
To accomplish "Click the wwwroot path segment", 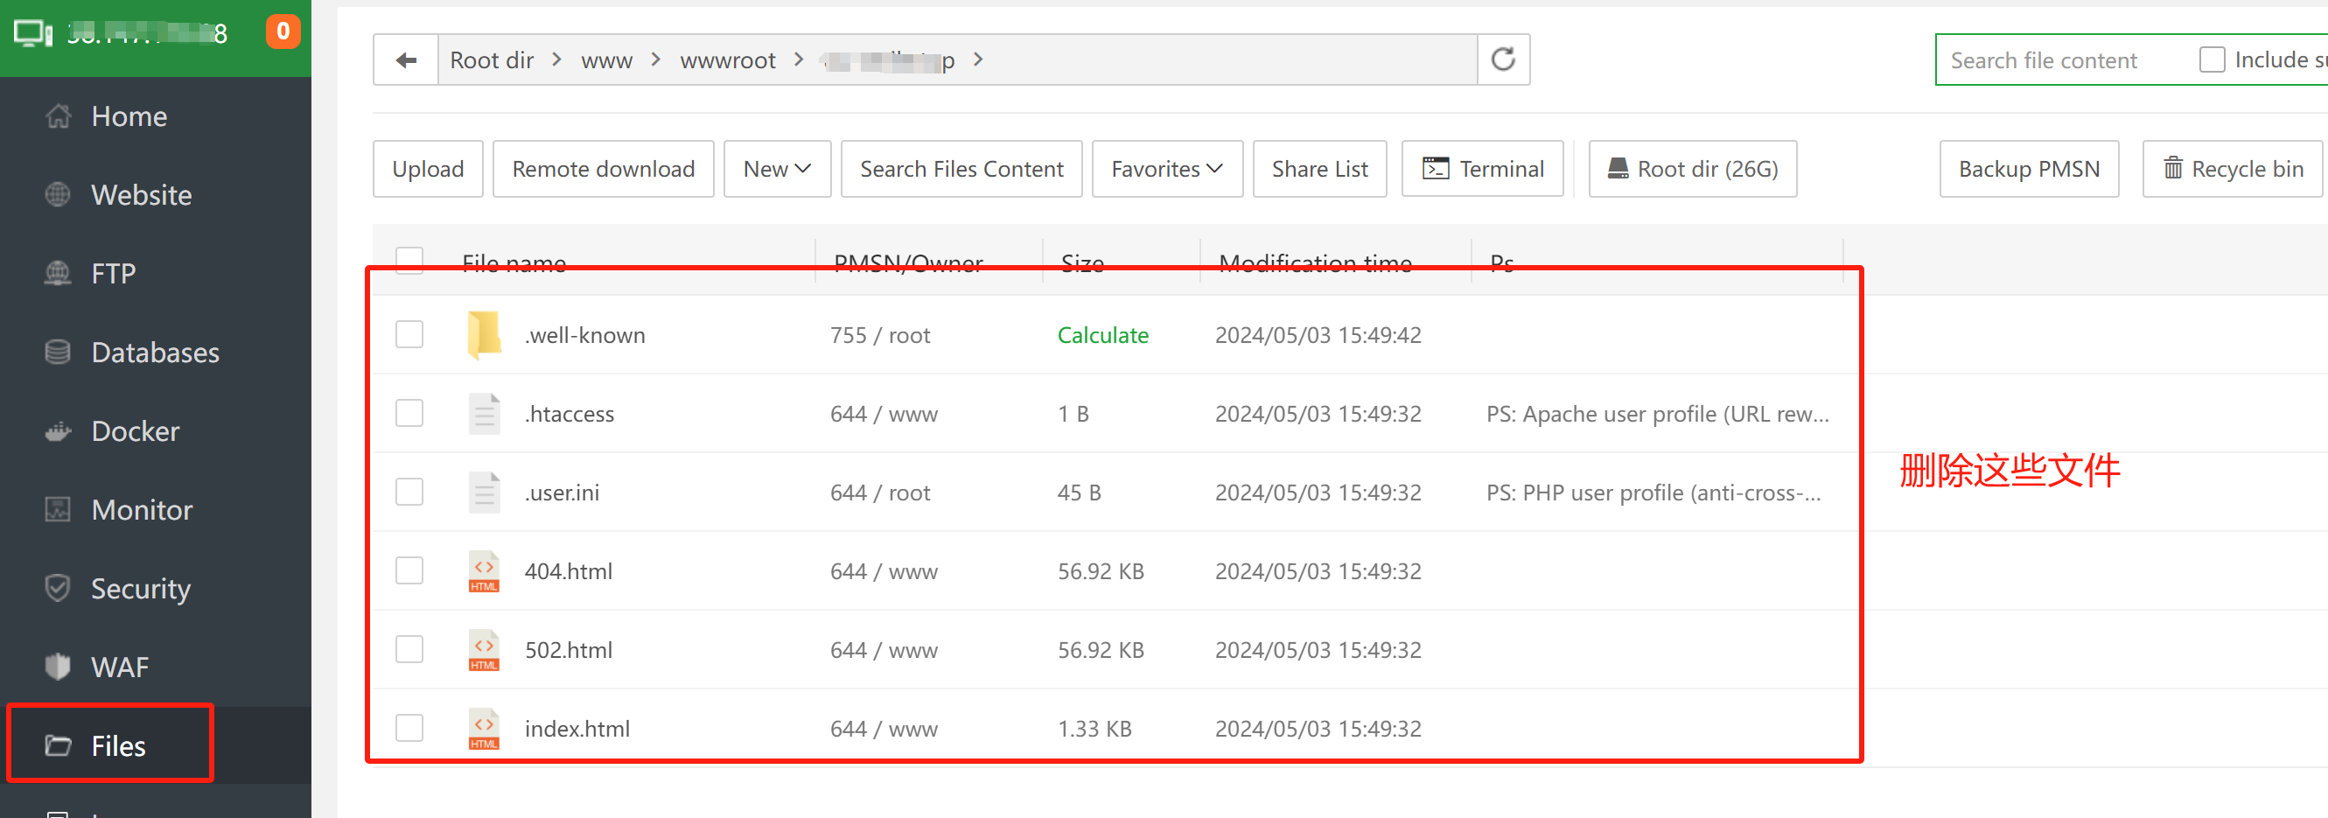I will (x=728, y=60).
